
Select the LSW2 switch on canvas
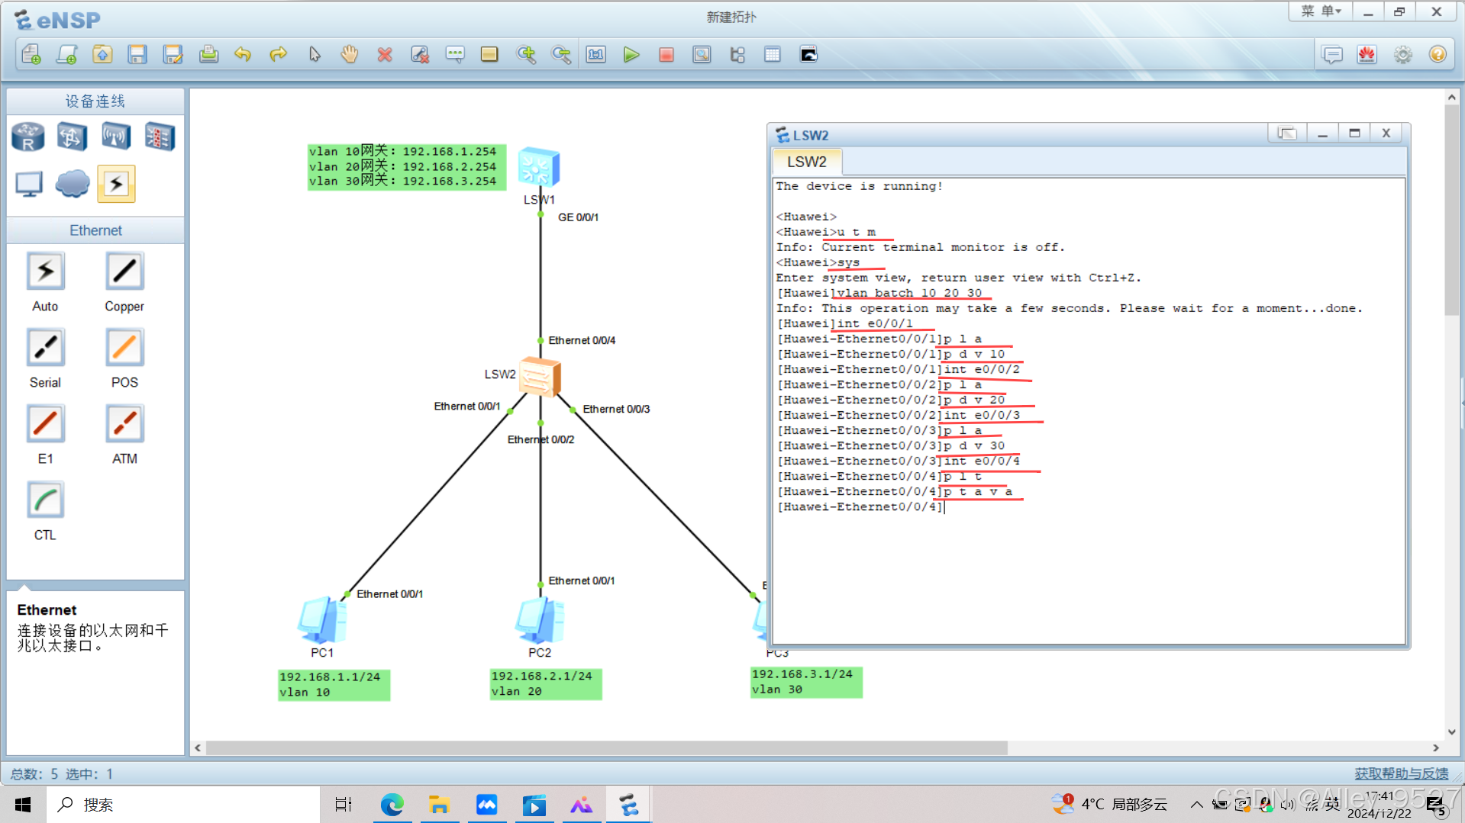coord(541,376)
